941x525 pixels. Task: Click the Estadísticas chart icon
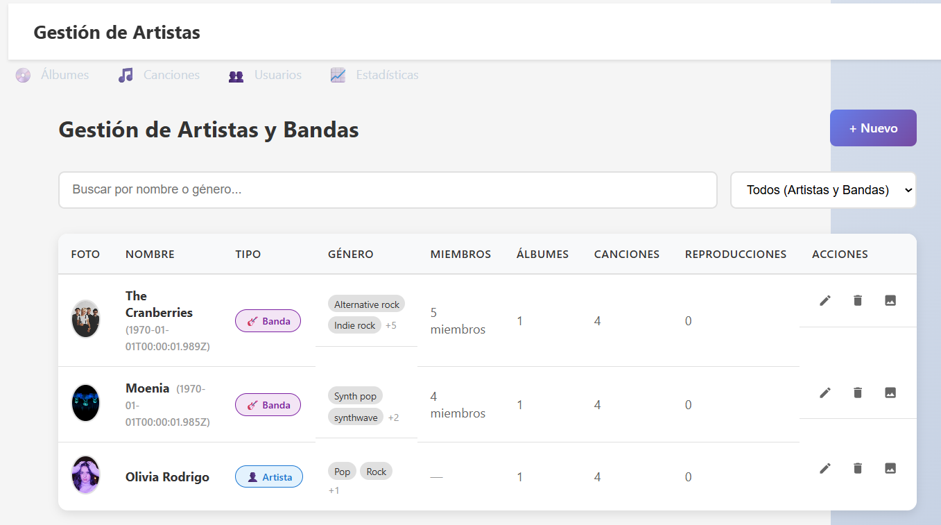338,75
